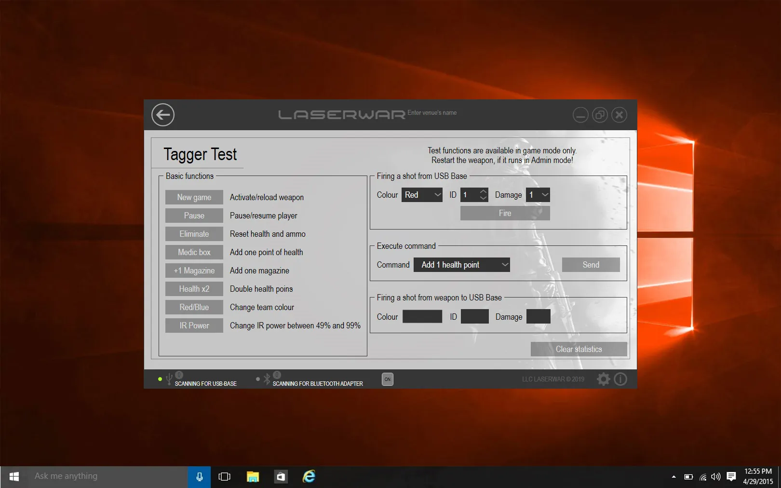Show hidden tray icons arrow
The width and height of the screenshot is (781, 488).
[673, 476]
